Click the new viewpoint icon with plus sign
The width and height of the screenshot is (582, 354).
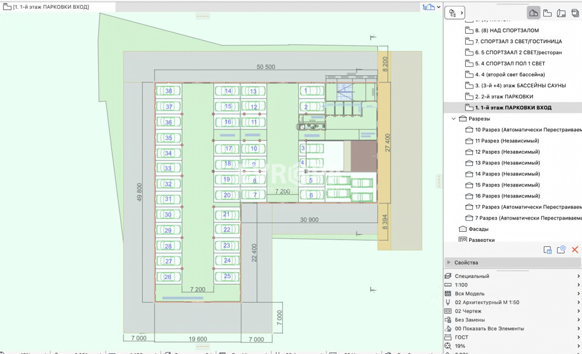tap(561, 250)
